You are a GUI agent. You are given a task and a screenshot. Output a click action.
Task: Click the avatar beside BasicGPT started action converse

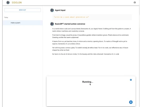tap(52, 24)
